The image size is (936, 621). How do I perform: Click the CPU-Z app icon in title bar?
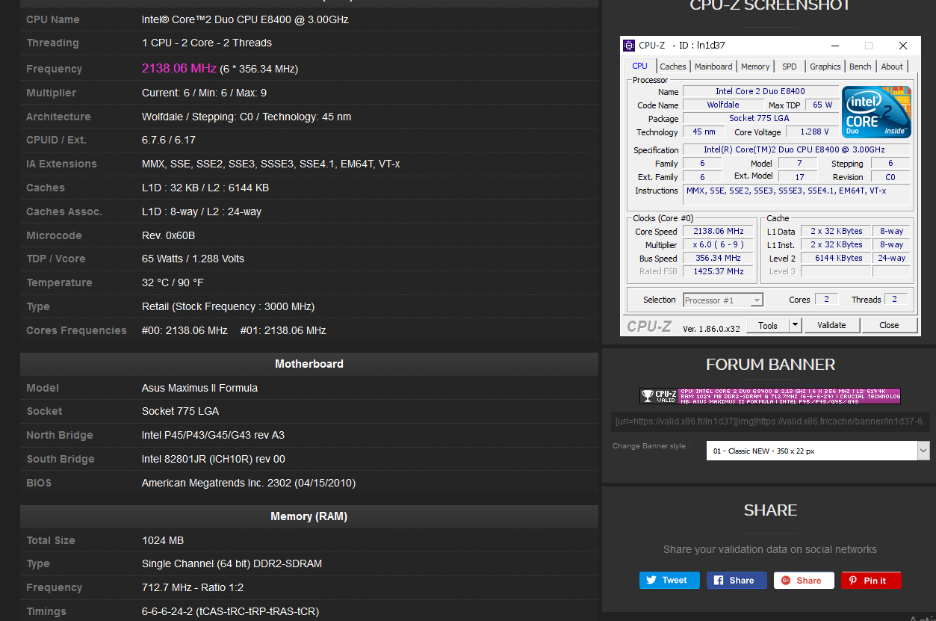click(x=629, y=46)
